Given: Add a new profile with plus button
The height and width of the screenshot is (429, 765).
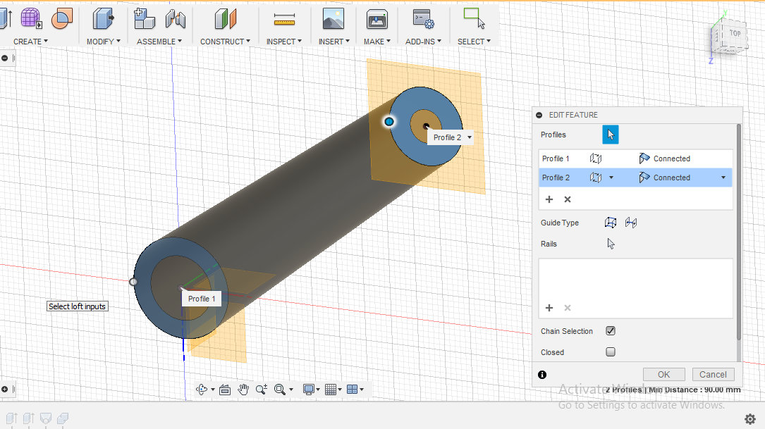Looking at the screenshot, I should coord(549,199).
